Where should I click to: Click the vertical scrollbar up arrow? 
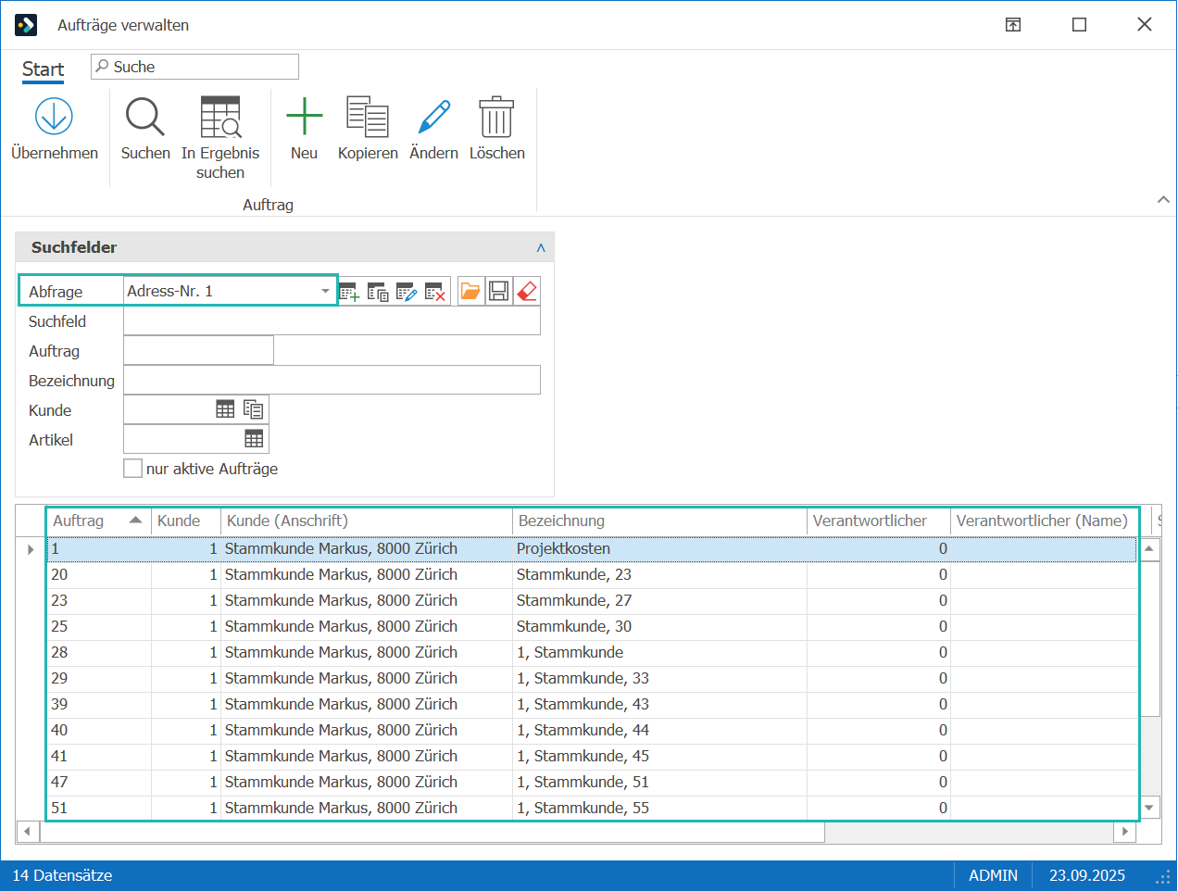1149,548
